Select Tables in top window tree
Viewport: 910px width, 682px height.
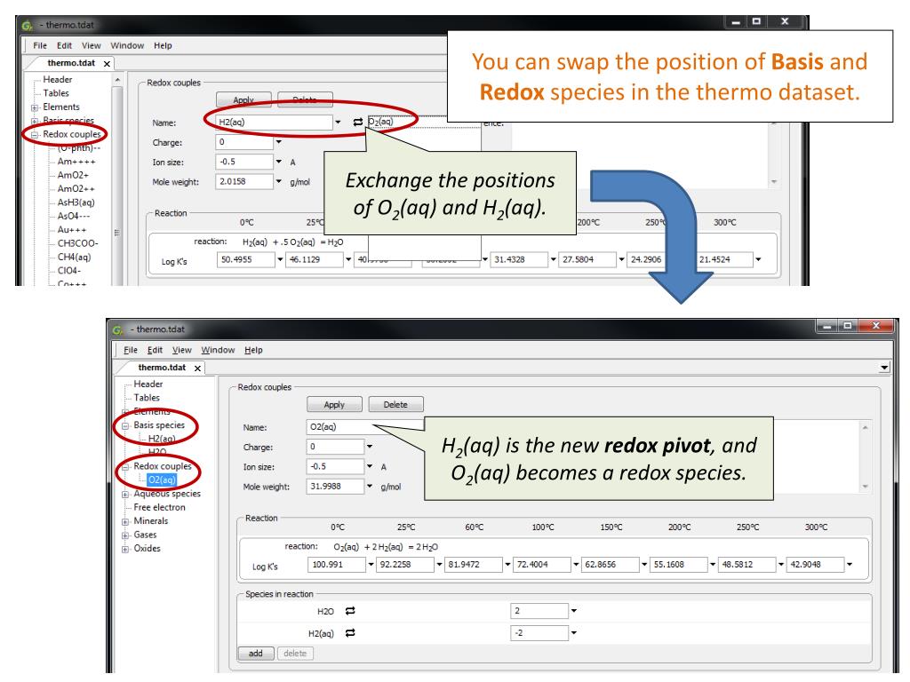point(56,92)
